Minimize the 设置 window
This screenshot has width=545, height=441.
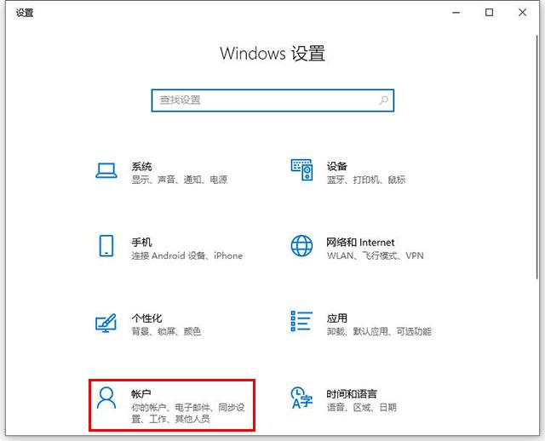456,13
